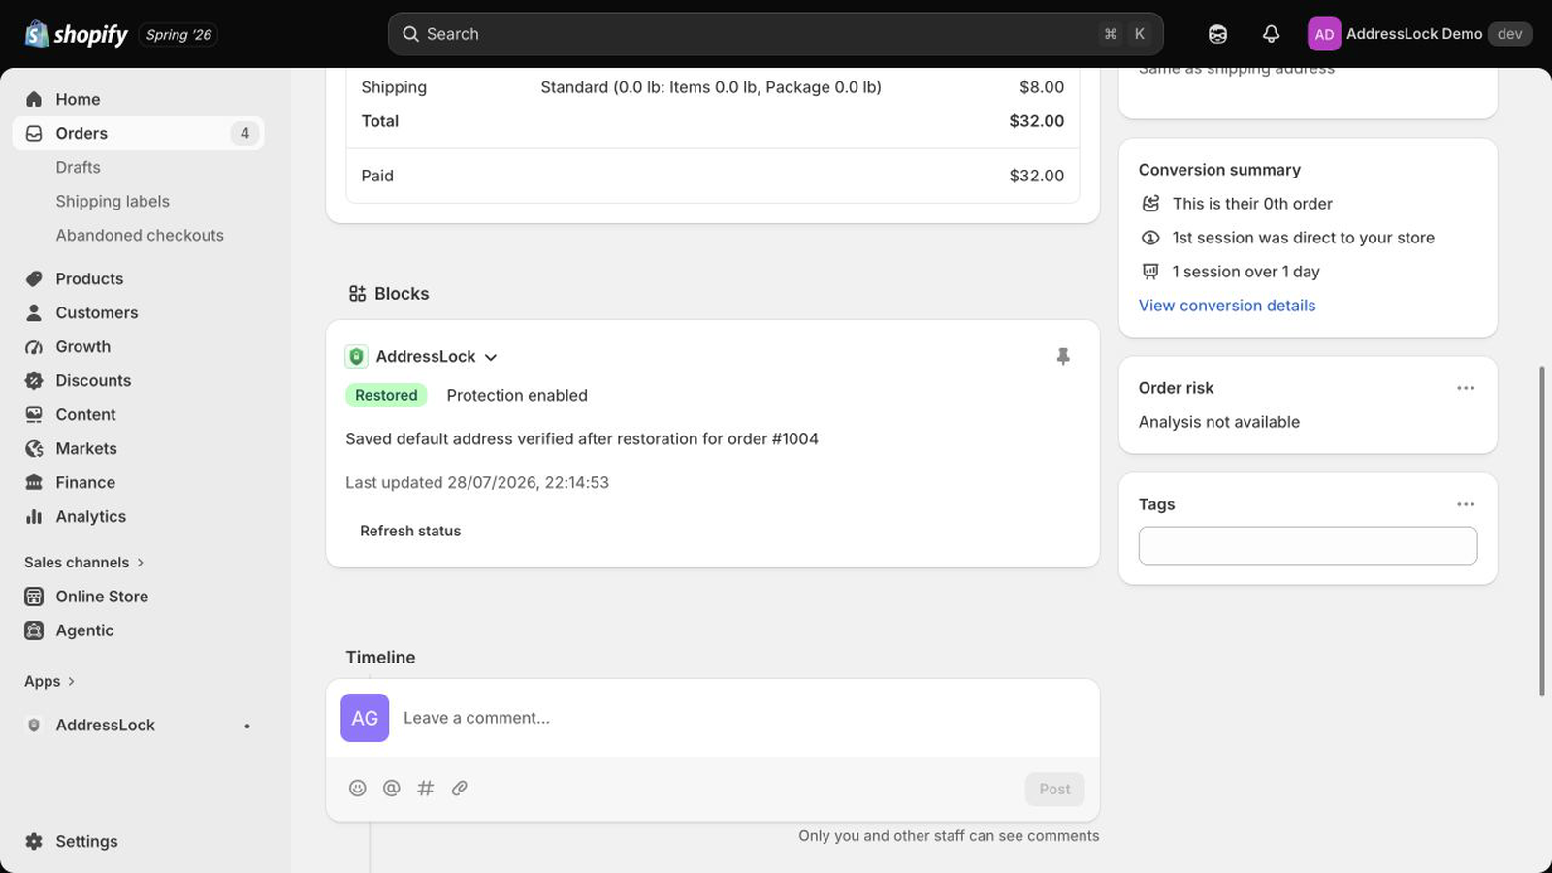This screenshot has height=873, width=1552.
Task: Attach a file with paperclip icon
Action: pos(460,788)
